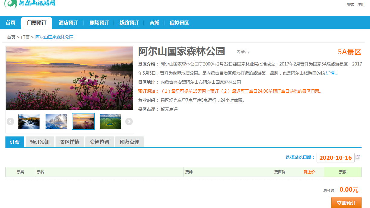Image resolution: width=370 pixels, height=208 pixels.
Task: Click the 暂无点评 review text
Action: click(x=169, y=109)
